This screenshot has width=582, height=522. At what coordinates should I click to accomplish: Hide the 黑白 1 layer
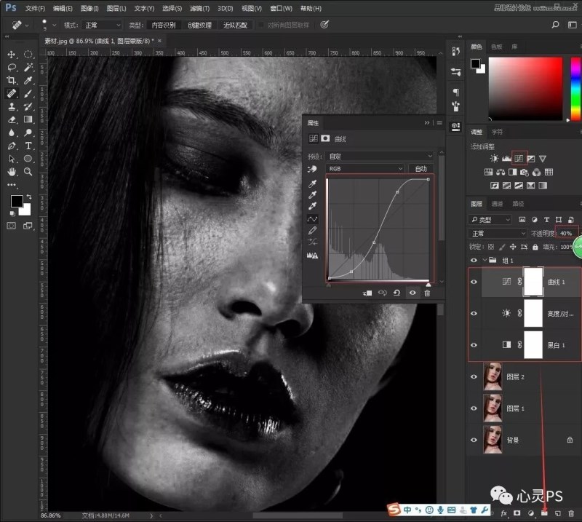click(474, 345)
